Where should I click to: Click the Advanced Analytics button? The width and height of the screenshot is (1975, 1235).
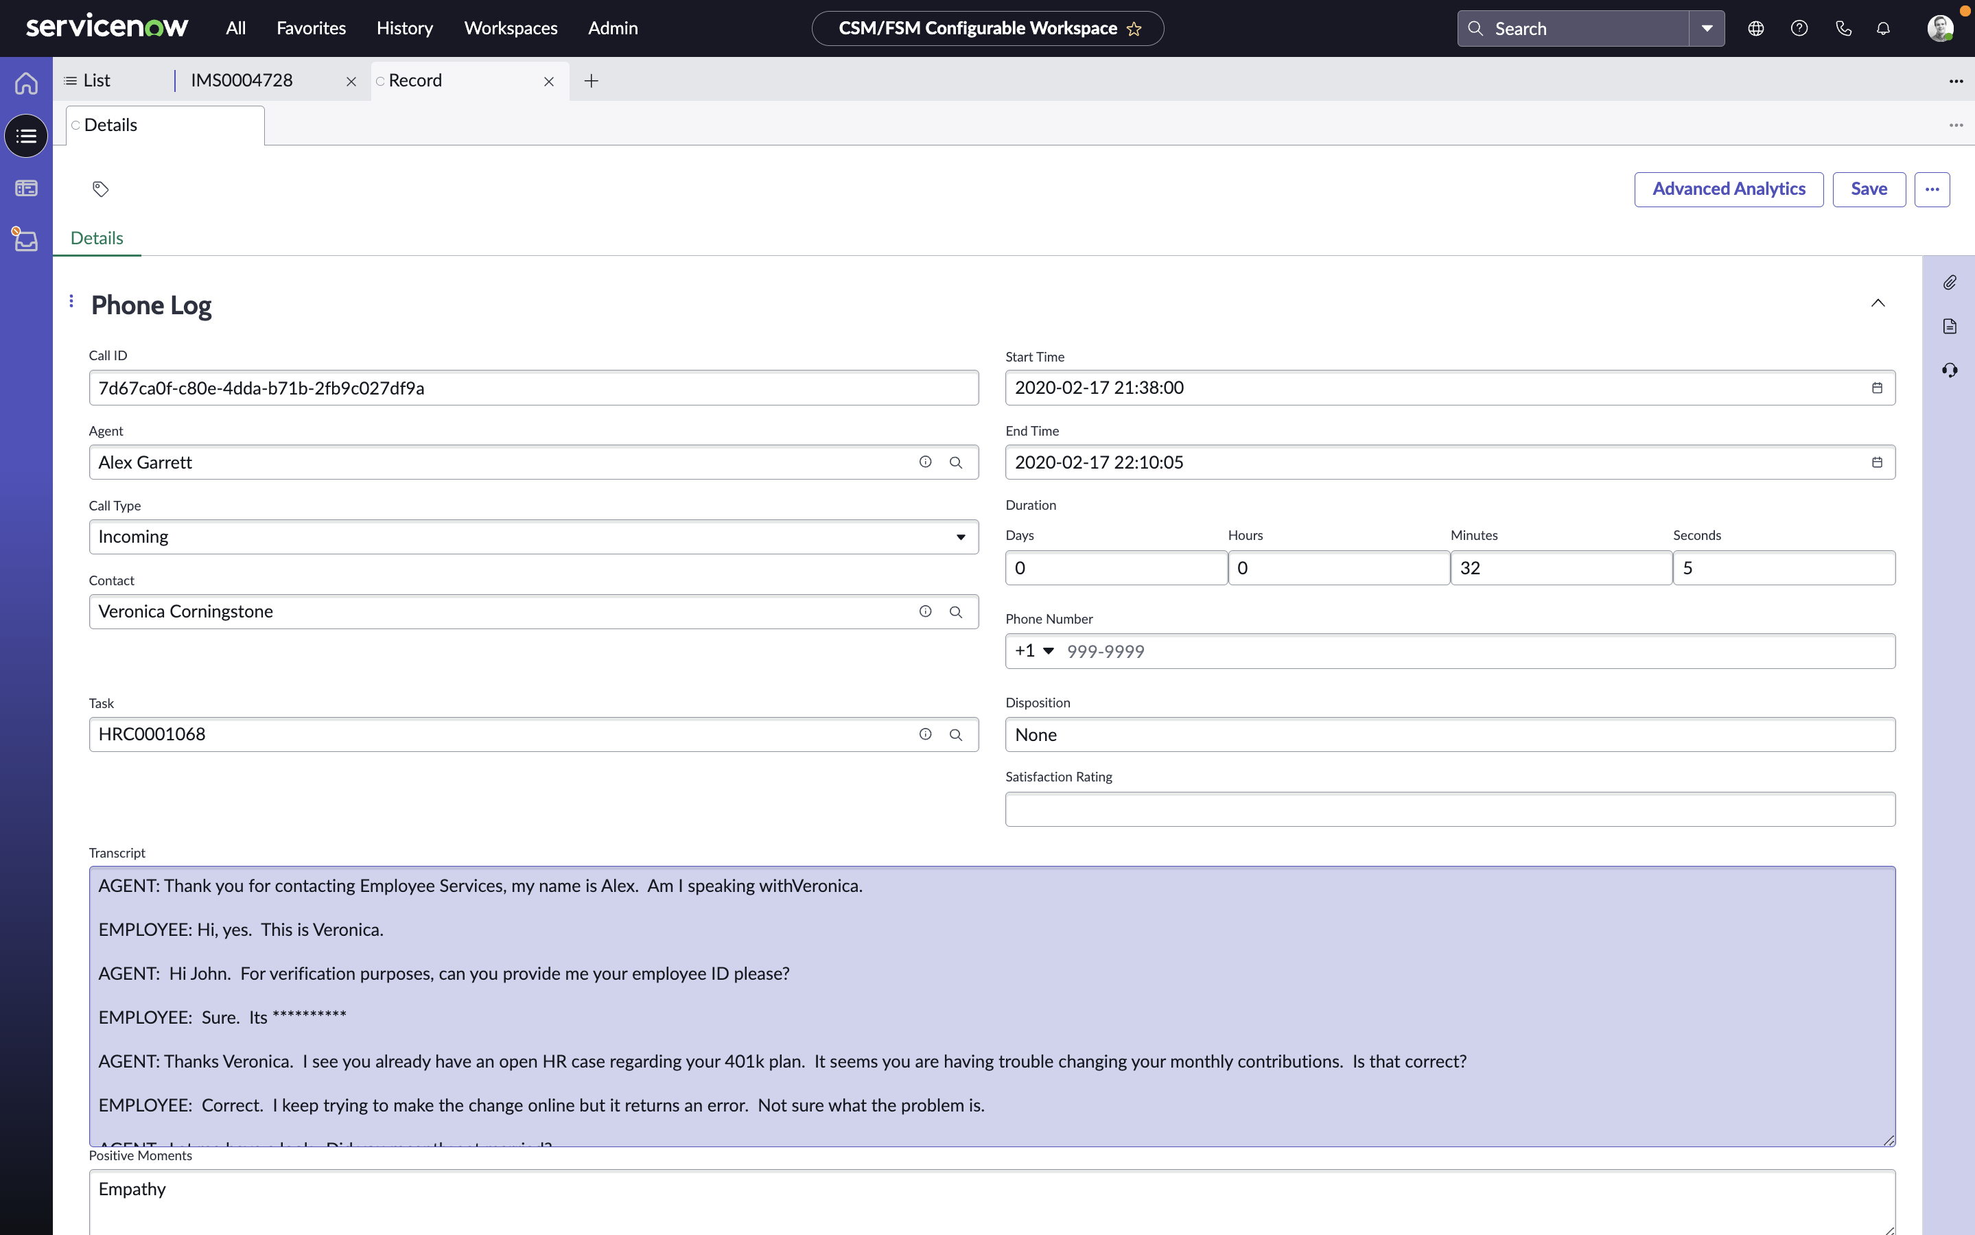1729,188
